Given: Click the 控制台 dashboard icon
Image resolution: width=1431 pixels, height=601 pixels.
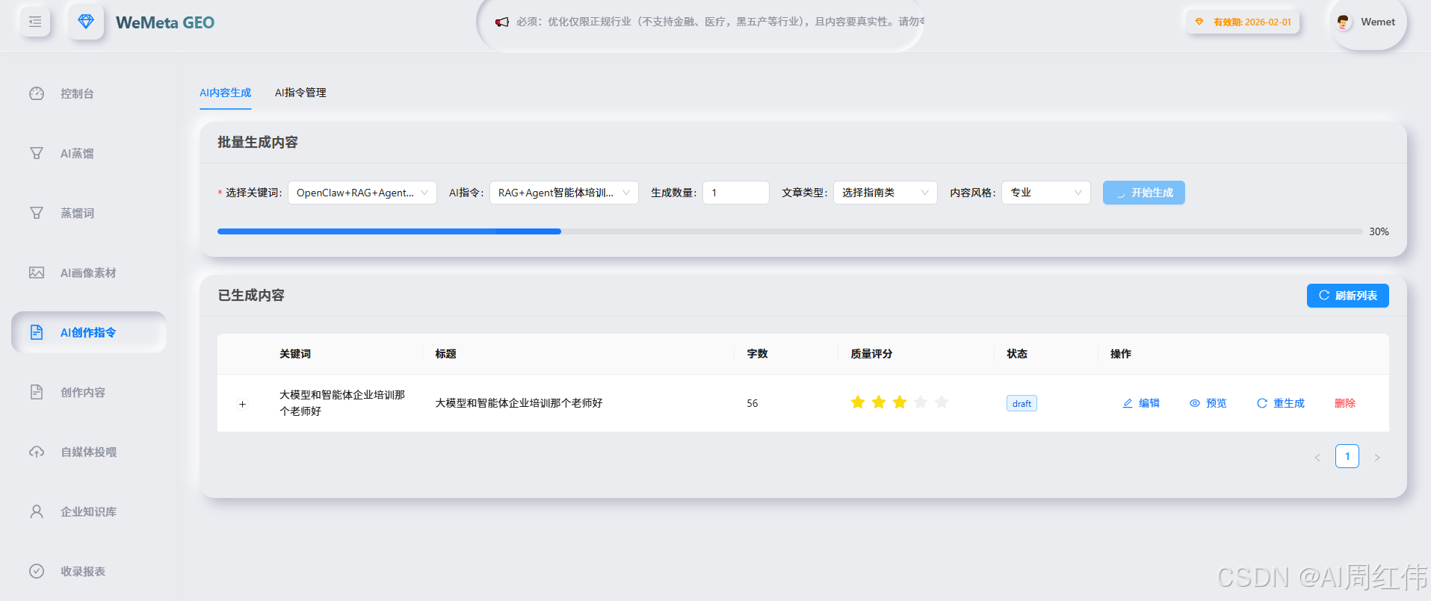Looking at the screenshot, I should (x=37, y=93).
